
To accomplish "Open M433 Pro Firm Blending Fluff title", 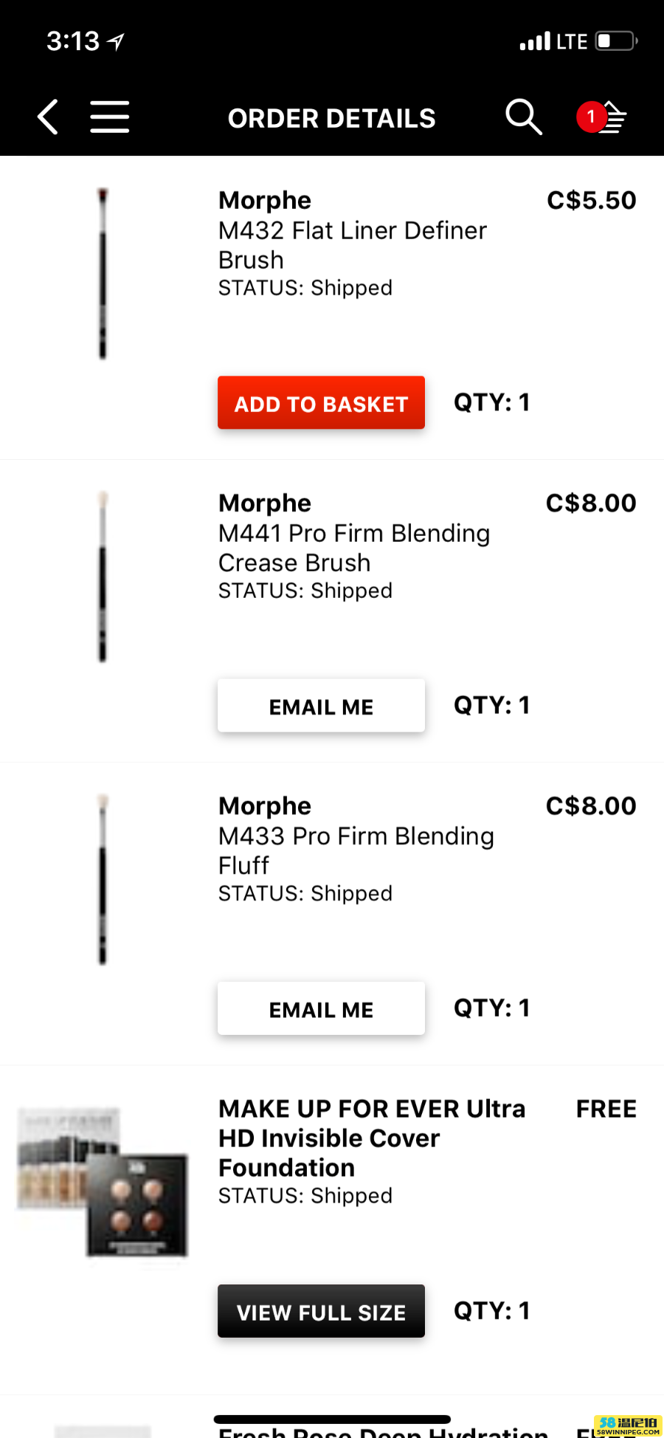I will click(356, 850).
